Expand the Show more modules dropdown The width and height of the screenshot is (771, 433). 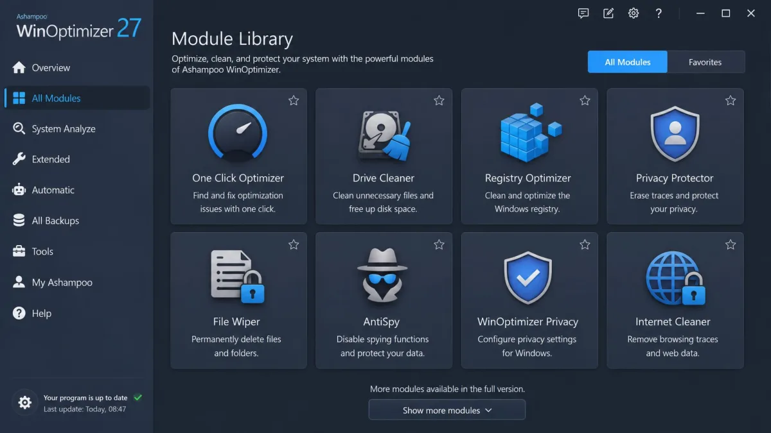coord(447,410)
